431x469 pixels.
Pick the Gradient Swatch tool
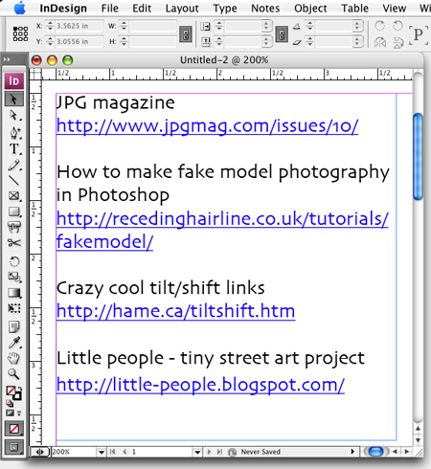point(13,293)
